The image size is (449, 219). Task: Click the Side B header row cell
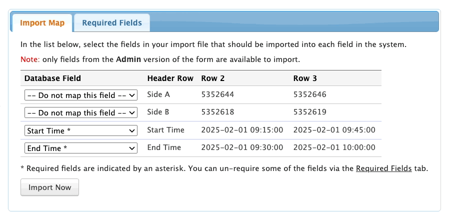(x=160, y=112)
